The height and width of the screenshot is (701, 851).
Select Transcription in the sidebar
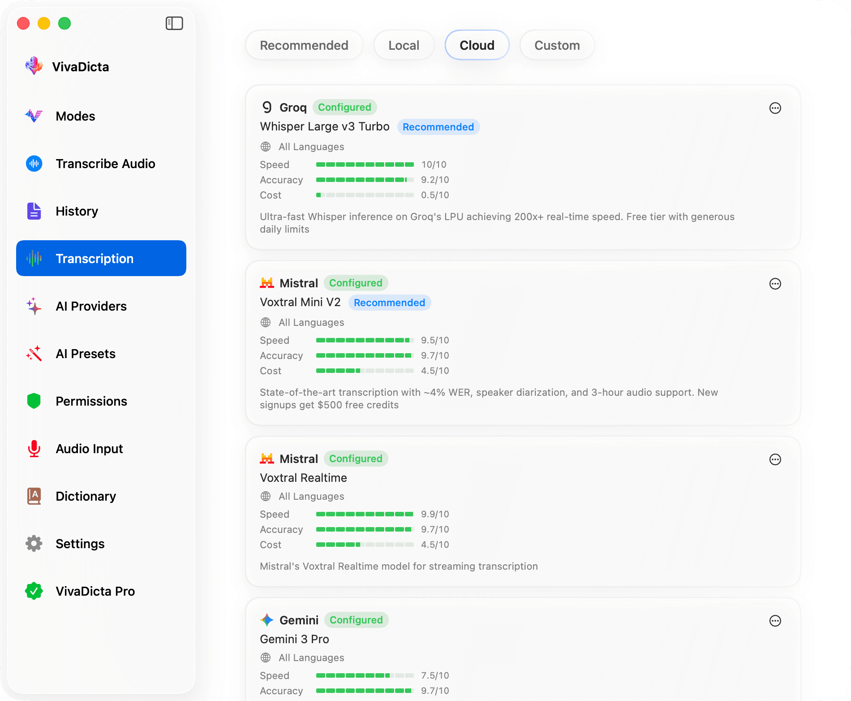94,258
